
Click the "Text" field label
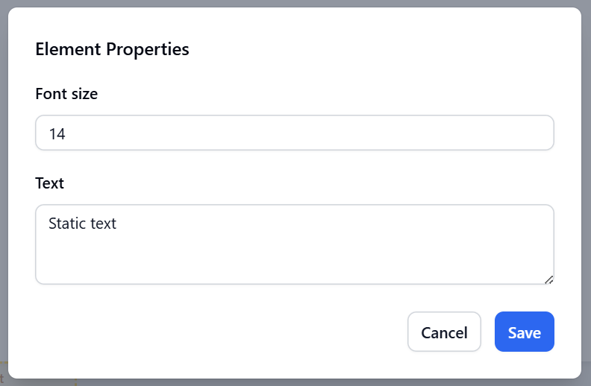point(49,183)
